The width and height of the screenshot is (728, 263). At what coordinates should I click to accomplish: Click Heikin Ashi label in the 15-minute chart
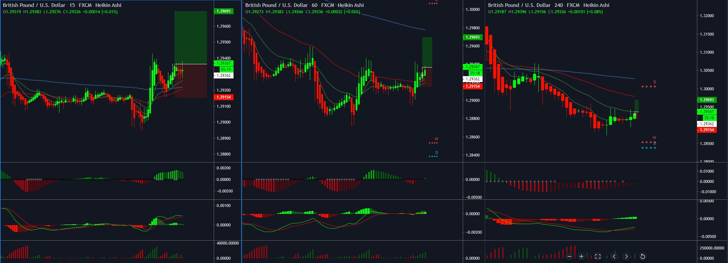[108, 5]
